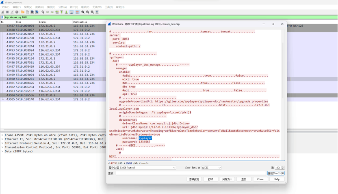The image size is (338, 194).
Task: Click the 打印 print button
Action: click(210, 179)
